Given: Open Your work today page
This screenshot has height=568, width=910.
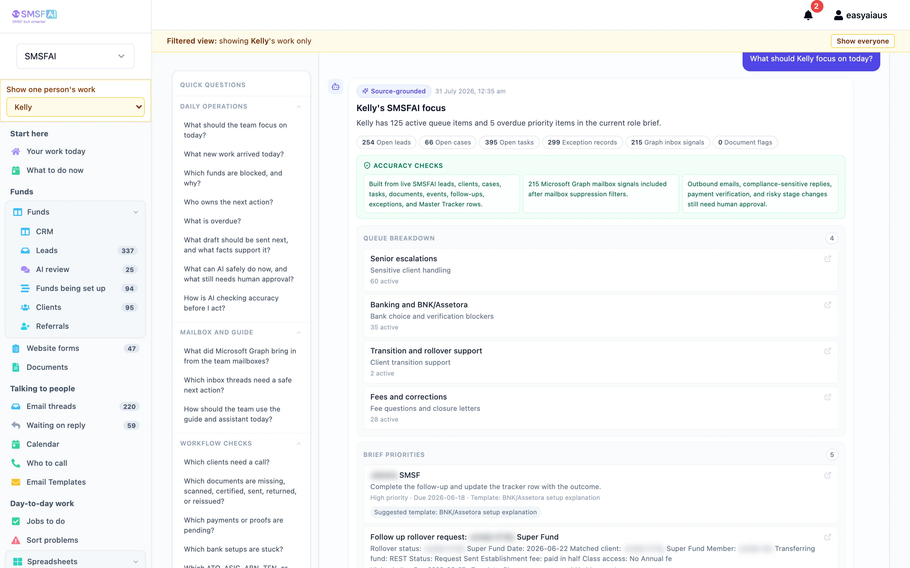Looking at the screenshot, I should pos(56,151).
